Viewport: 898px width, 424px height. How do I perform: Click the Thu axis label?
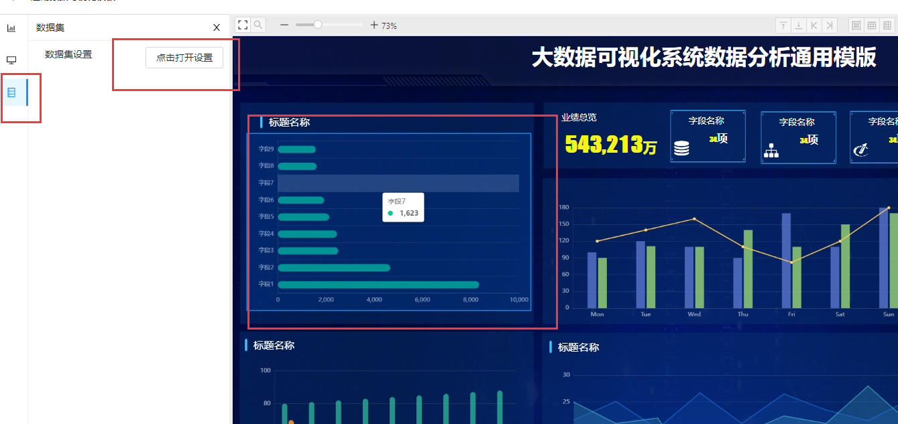(743, 314)
